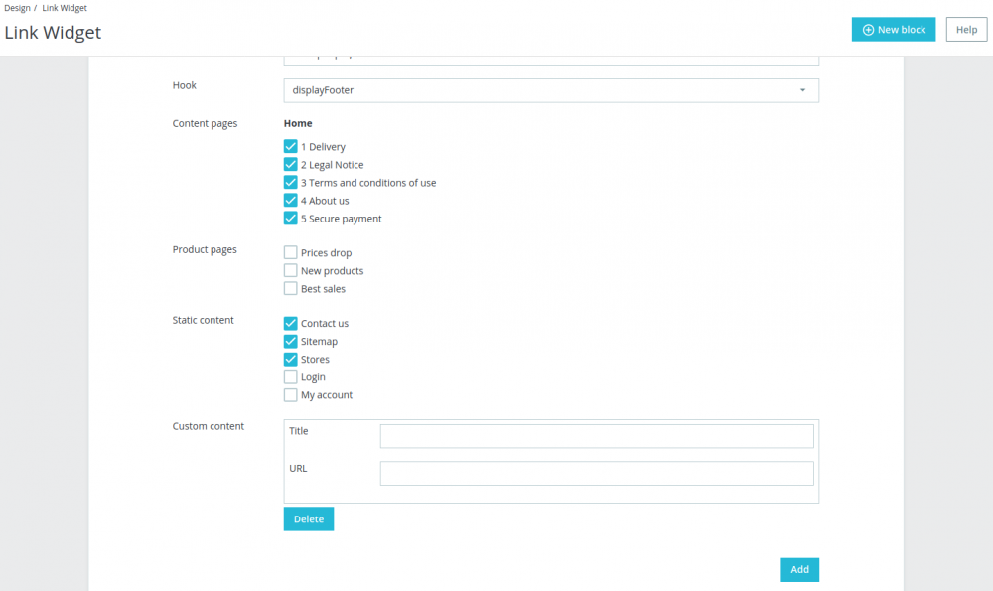Screen dimensions: 993x591
Task: Navigate back via Design breadcrumb link
Action: coord(17,8)
